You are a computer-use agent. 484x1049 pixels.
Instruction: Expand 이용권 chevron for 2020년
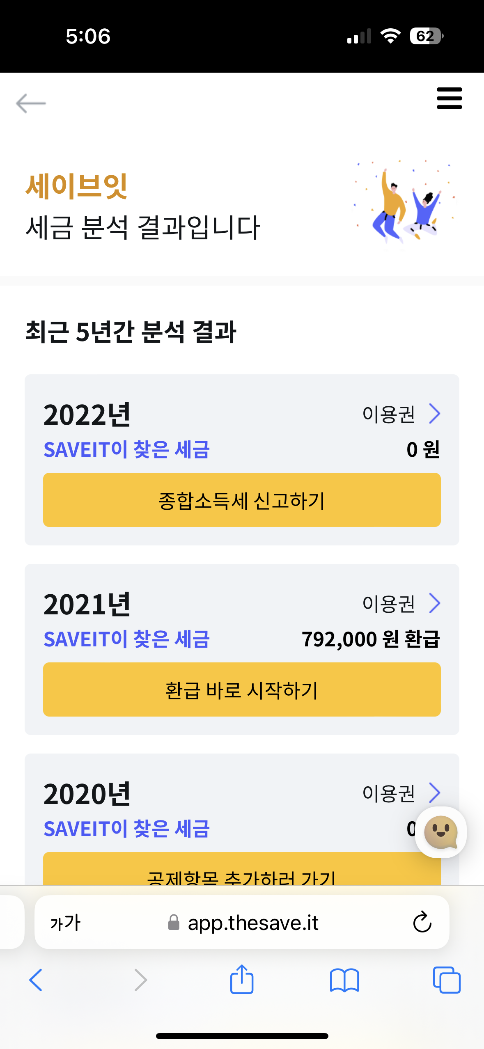(x=434, y=792)
